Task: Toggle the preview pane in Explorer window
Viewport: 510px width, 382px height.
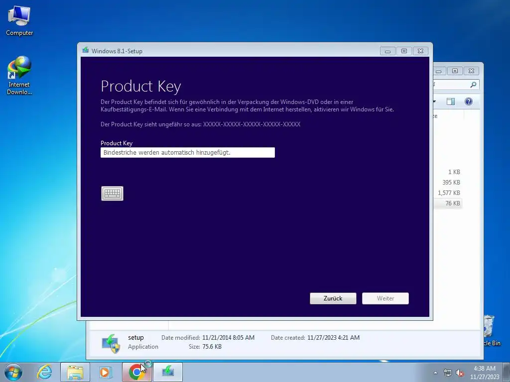Action: [x=450, y=101]
